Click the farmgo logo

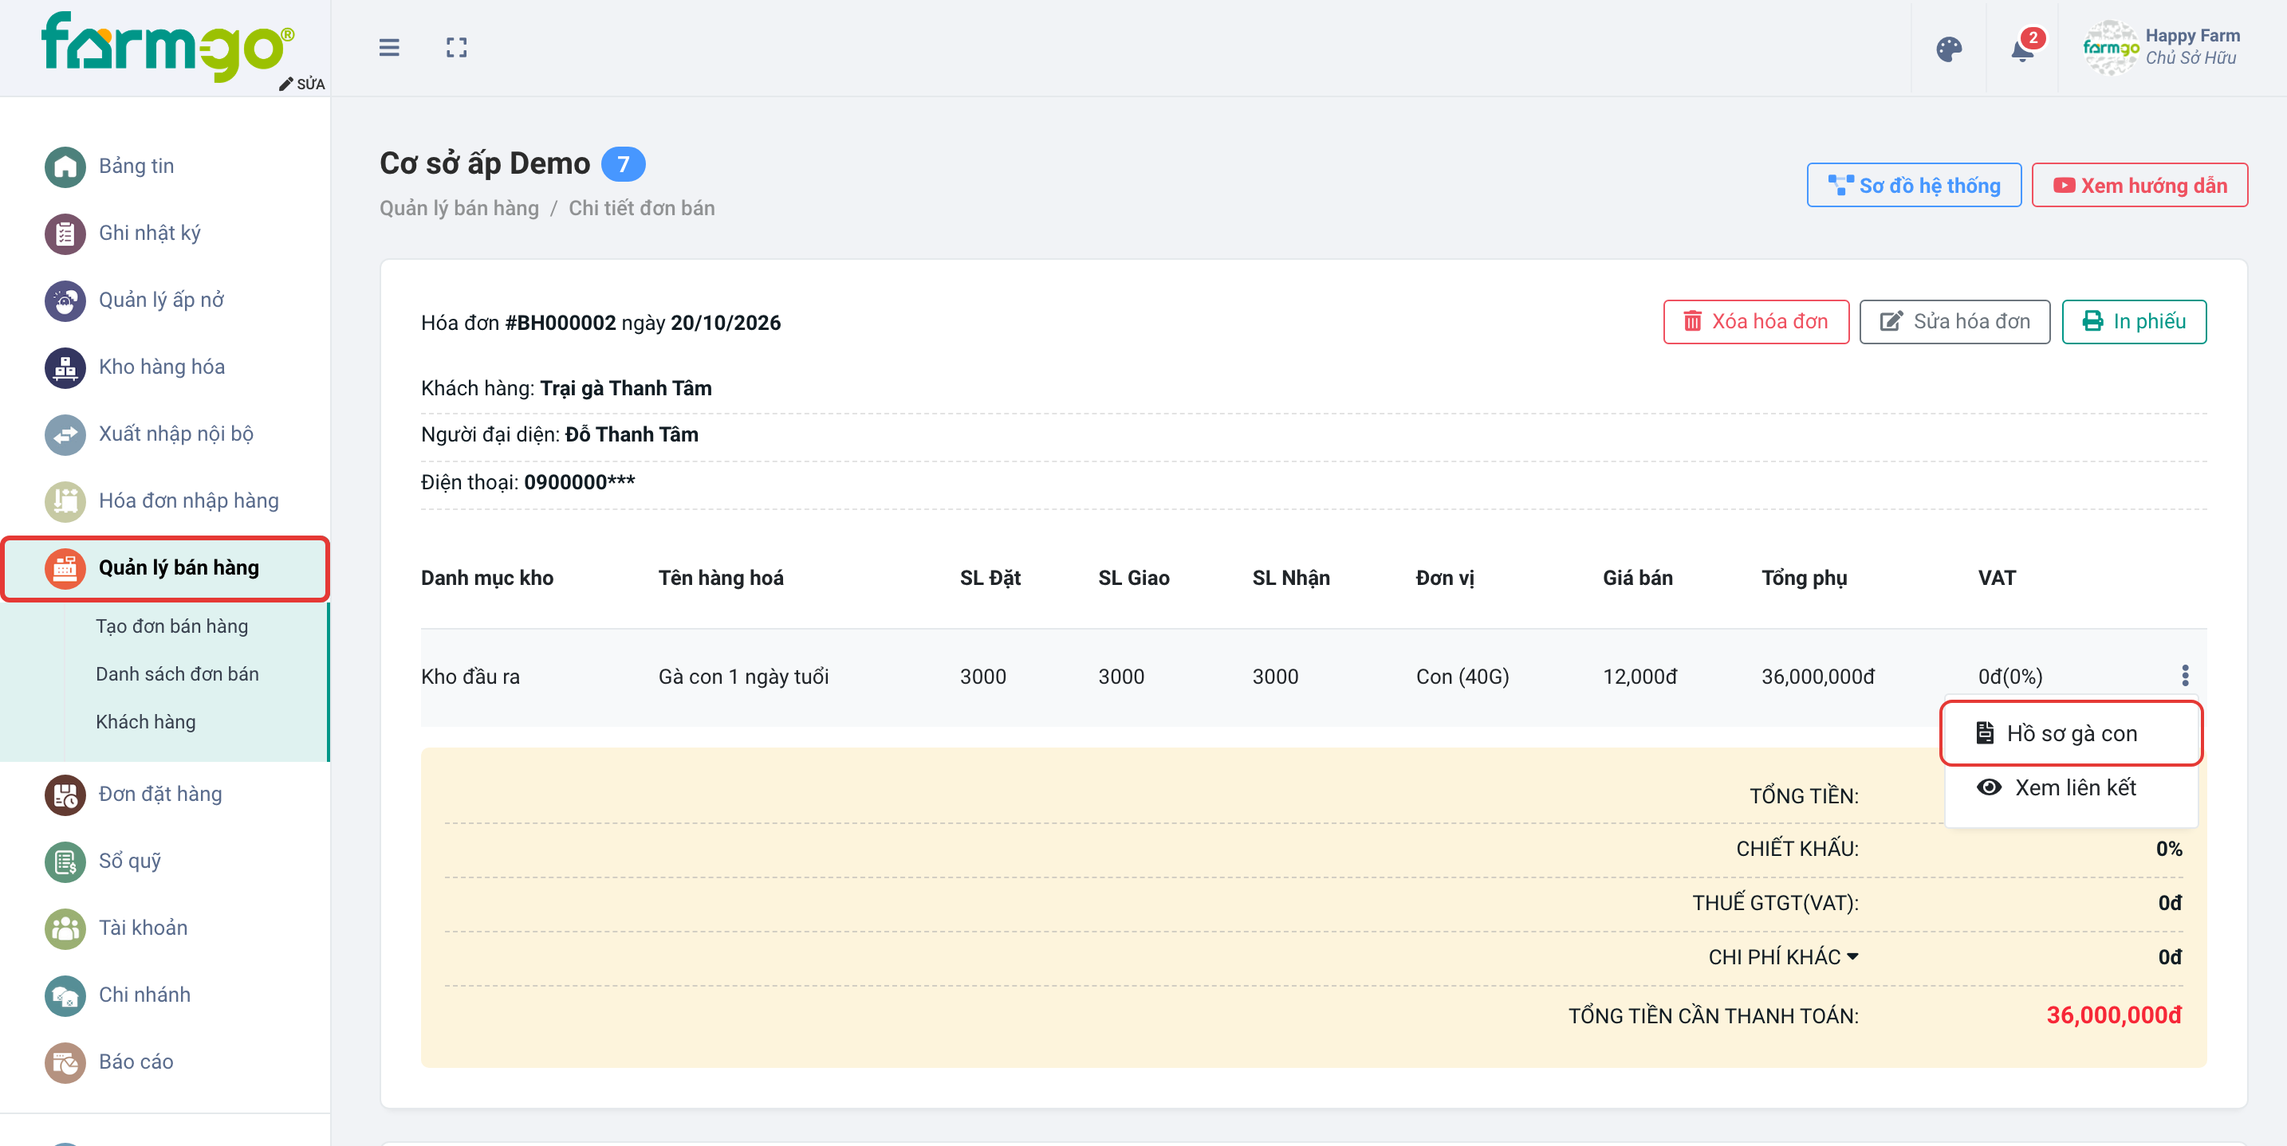(169, 46)
